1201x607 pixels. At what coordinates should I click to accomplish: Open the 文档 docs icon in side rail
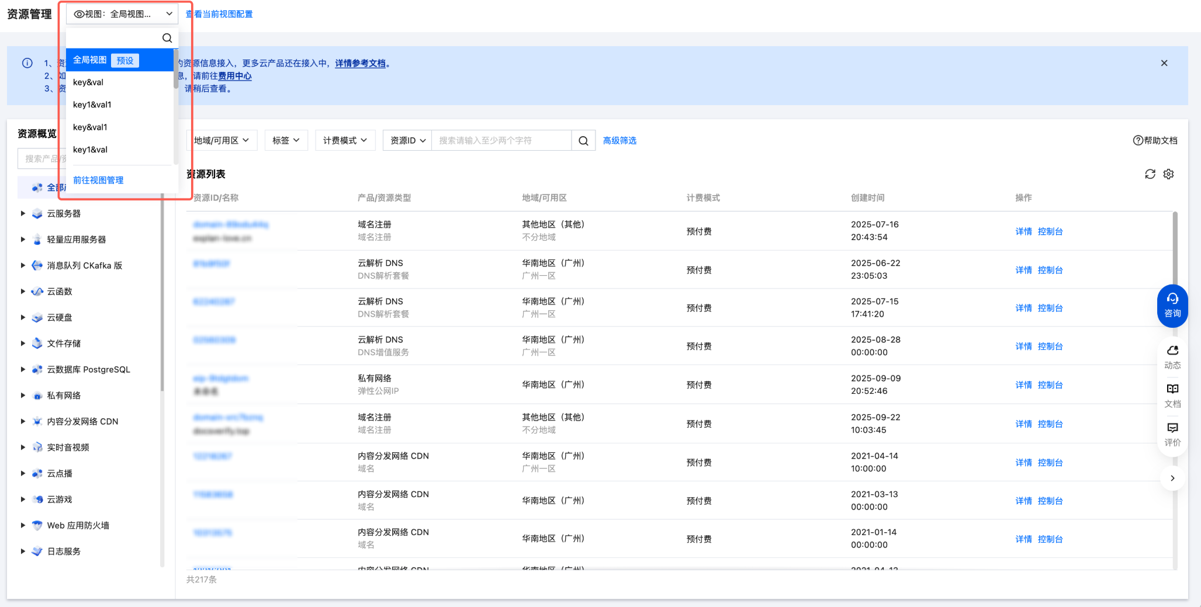click(x=1172, y=395)
